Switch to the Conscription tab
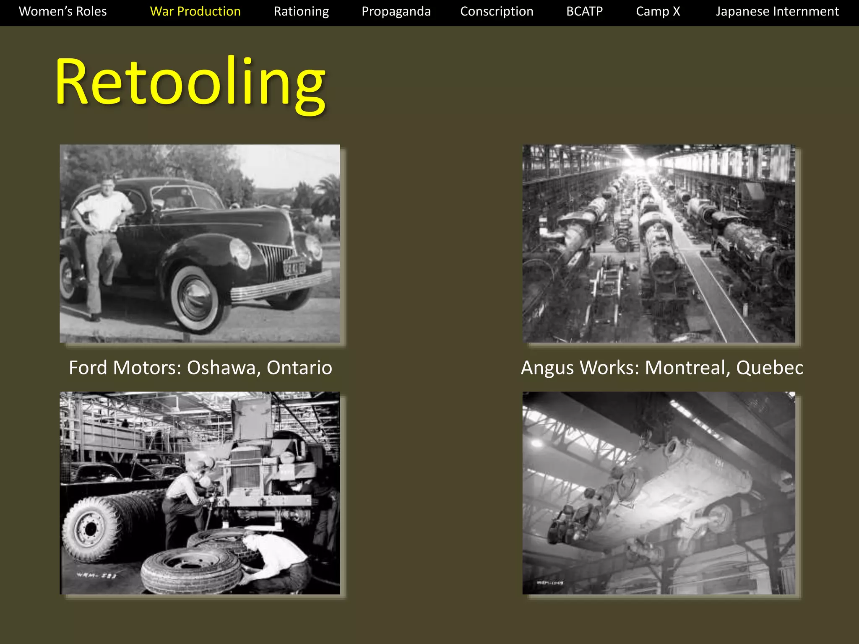The image size is (859, 644). (x=497, y=11)
